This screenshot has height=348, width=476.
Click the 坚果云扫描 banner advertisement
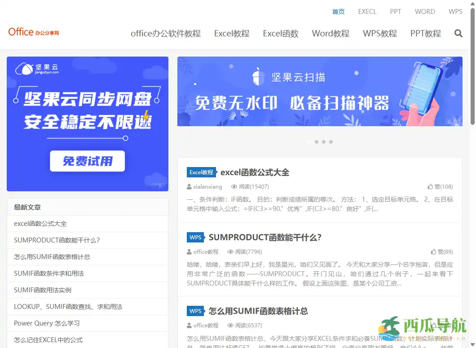(x=320, y=91)
